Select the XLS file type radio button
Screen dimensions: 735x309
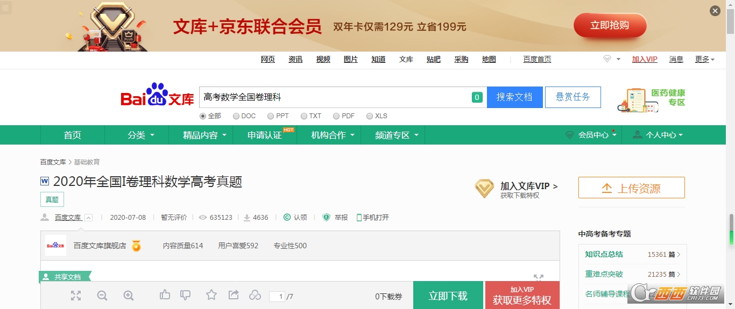370,116
